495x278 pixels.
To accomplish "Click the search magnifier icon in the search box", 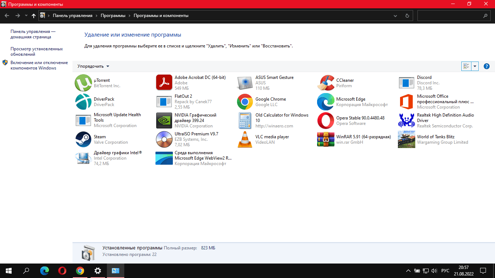I will coord(486,16).
